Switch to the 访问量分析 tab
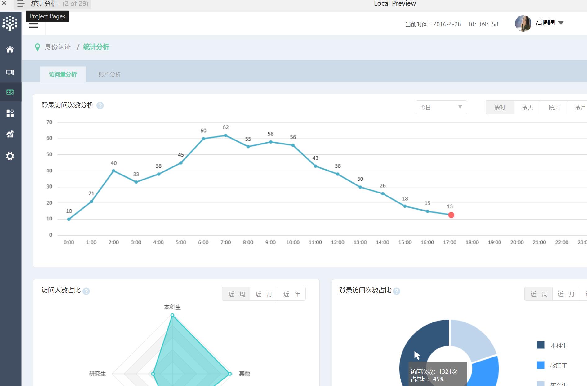 pos(63,74)
